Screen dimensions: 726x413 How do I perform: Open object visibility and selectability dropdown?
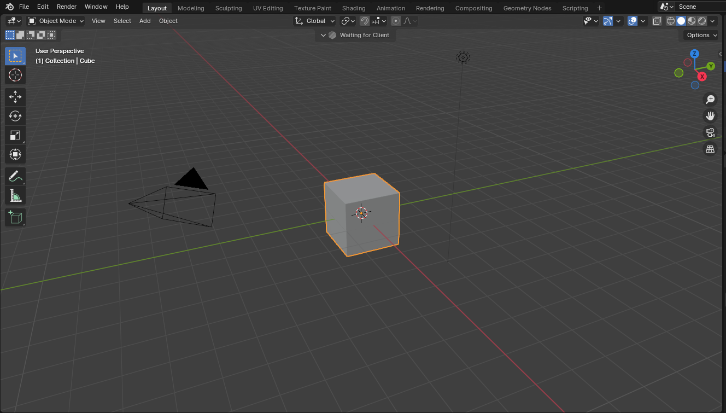[590, 21]
